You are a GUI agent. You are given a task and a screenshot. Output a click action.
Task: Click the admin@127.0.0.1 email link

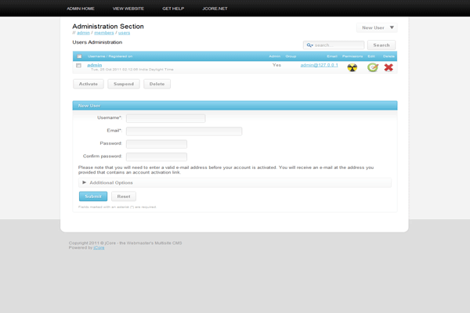(320, 65)
